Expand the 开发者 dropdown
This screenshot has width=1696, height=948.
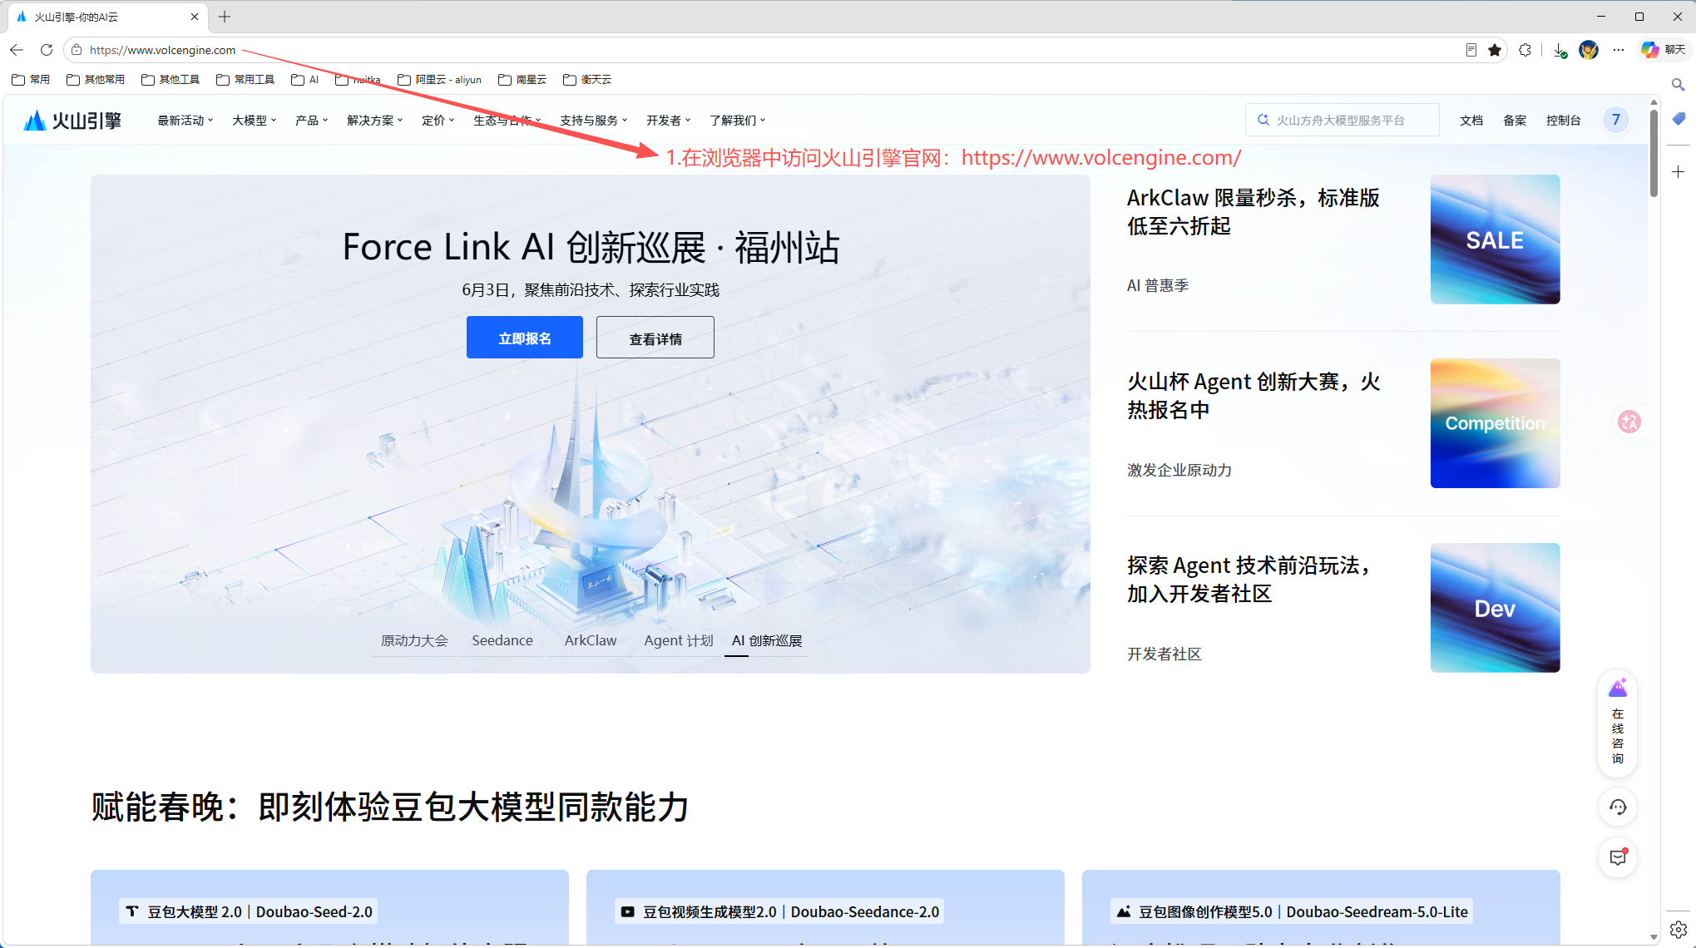(x=669, y=121)
